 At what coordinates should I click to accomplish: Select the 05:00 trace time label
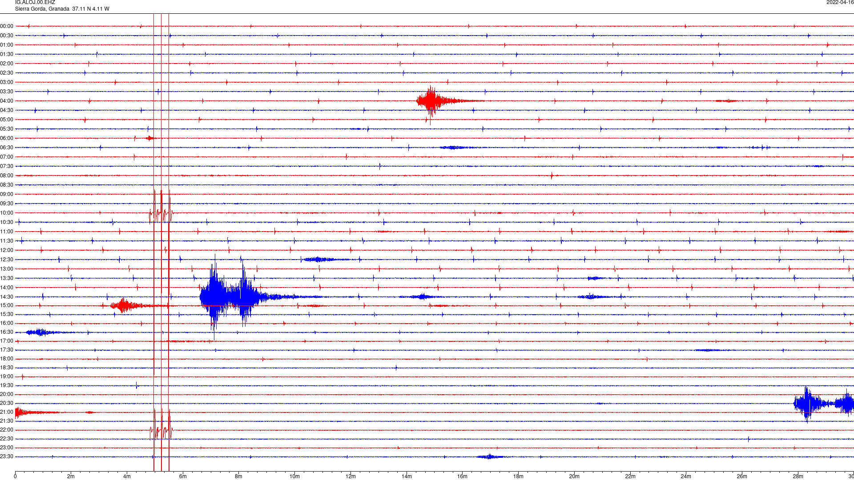[7, 120]
